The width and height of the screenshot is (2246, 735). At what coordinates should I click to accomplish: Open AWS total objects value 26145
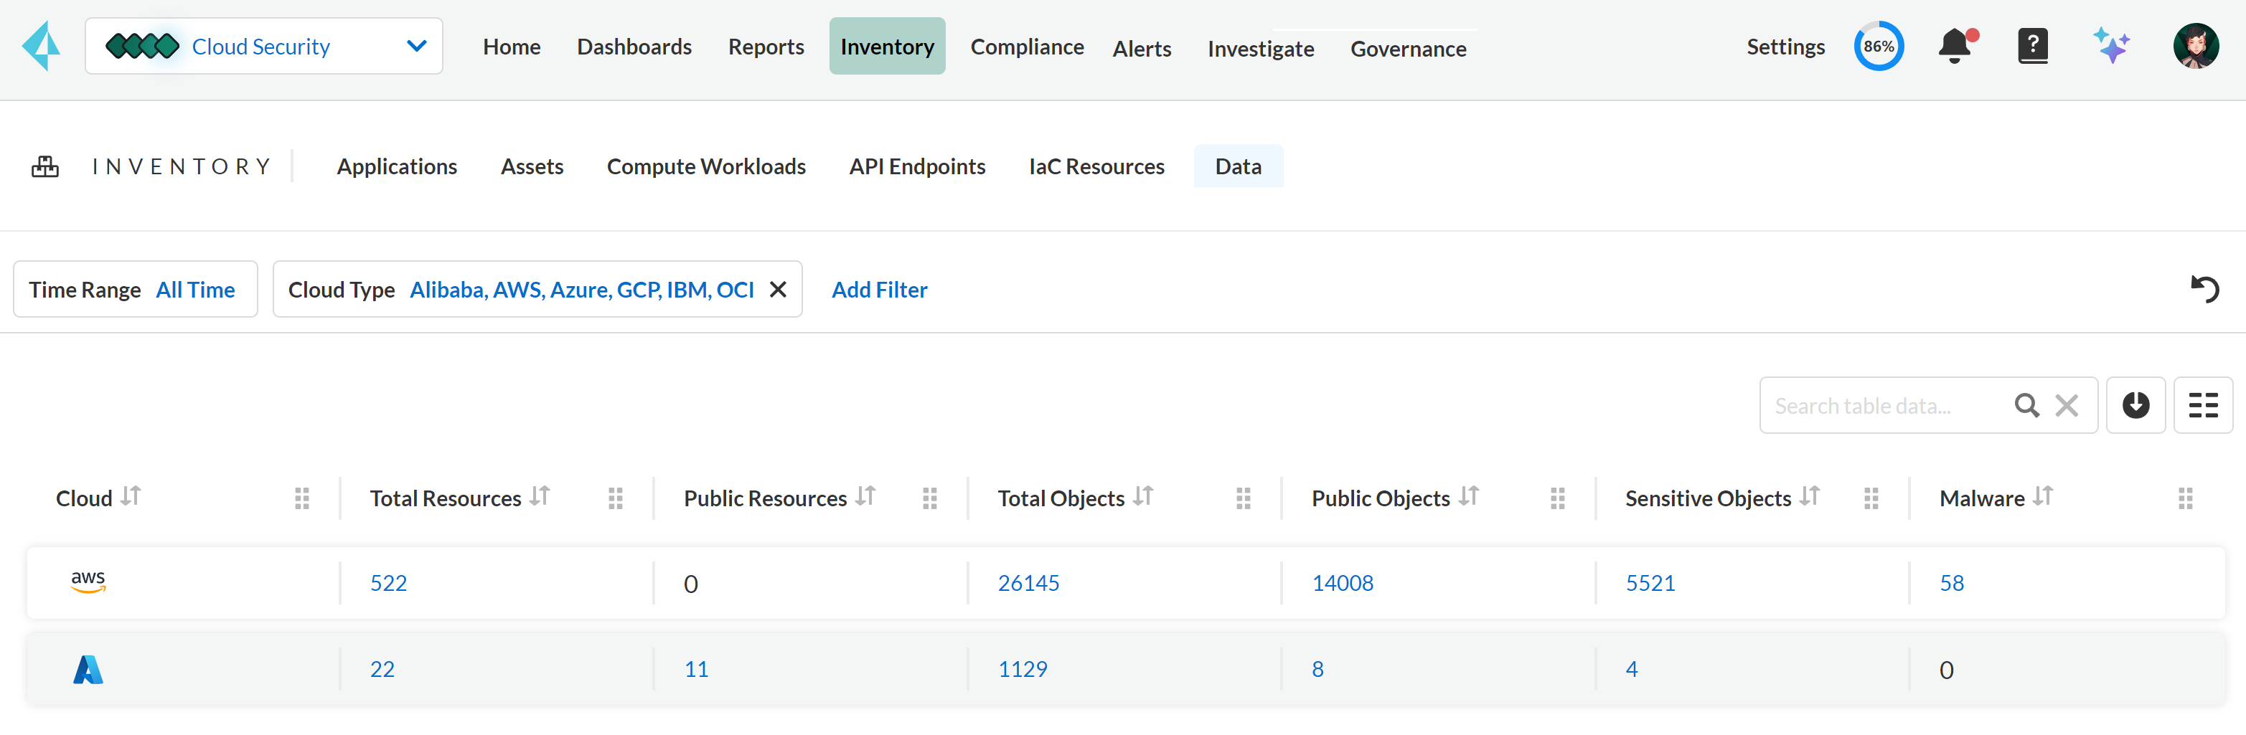[x=1028, y=582]
